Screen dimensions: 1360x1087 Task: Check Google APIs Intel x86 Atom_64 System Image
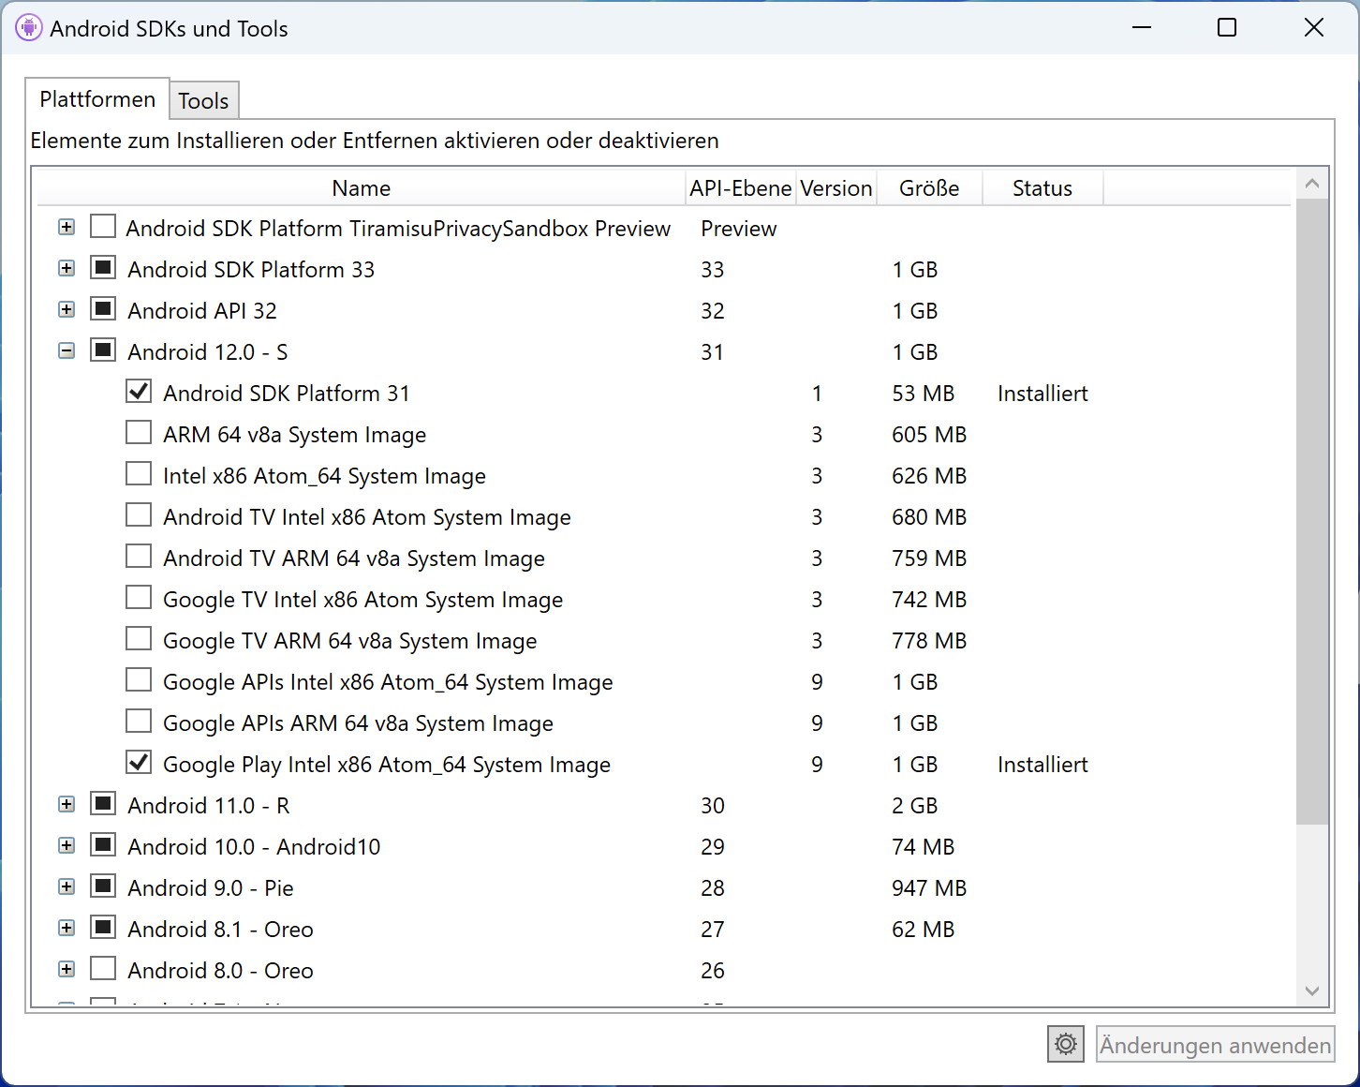(x=139, y=680)
